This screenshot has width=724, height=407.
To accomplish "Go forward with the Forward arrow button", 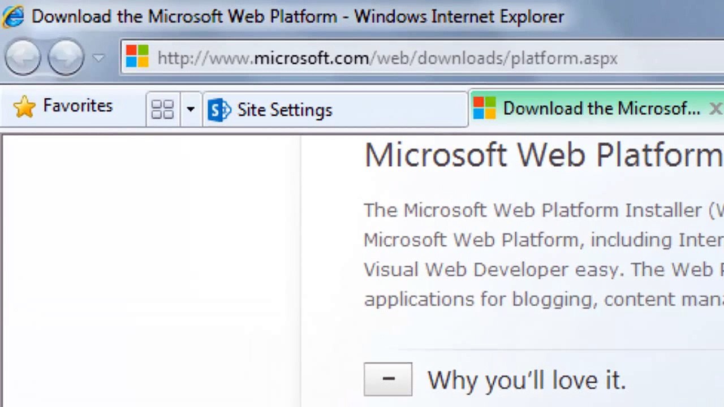I will [66, 57].
